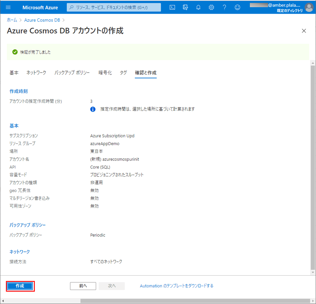316x304 pixels.
Task: Open the hamburger portal menu
Action: click(8, 7)
